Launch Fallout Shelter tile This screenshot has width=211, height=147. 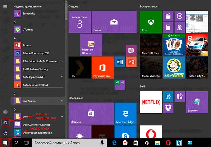coord(174,67)
